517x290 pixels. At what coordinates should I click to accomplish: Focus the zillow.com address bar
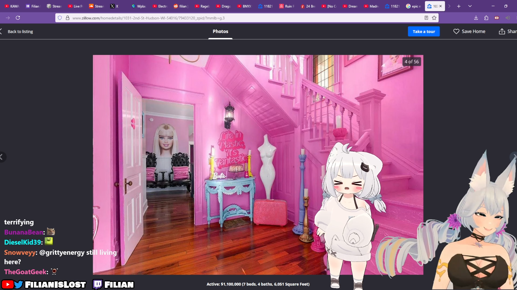pos(247,18)
